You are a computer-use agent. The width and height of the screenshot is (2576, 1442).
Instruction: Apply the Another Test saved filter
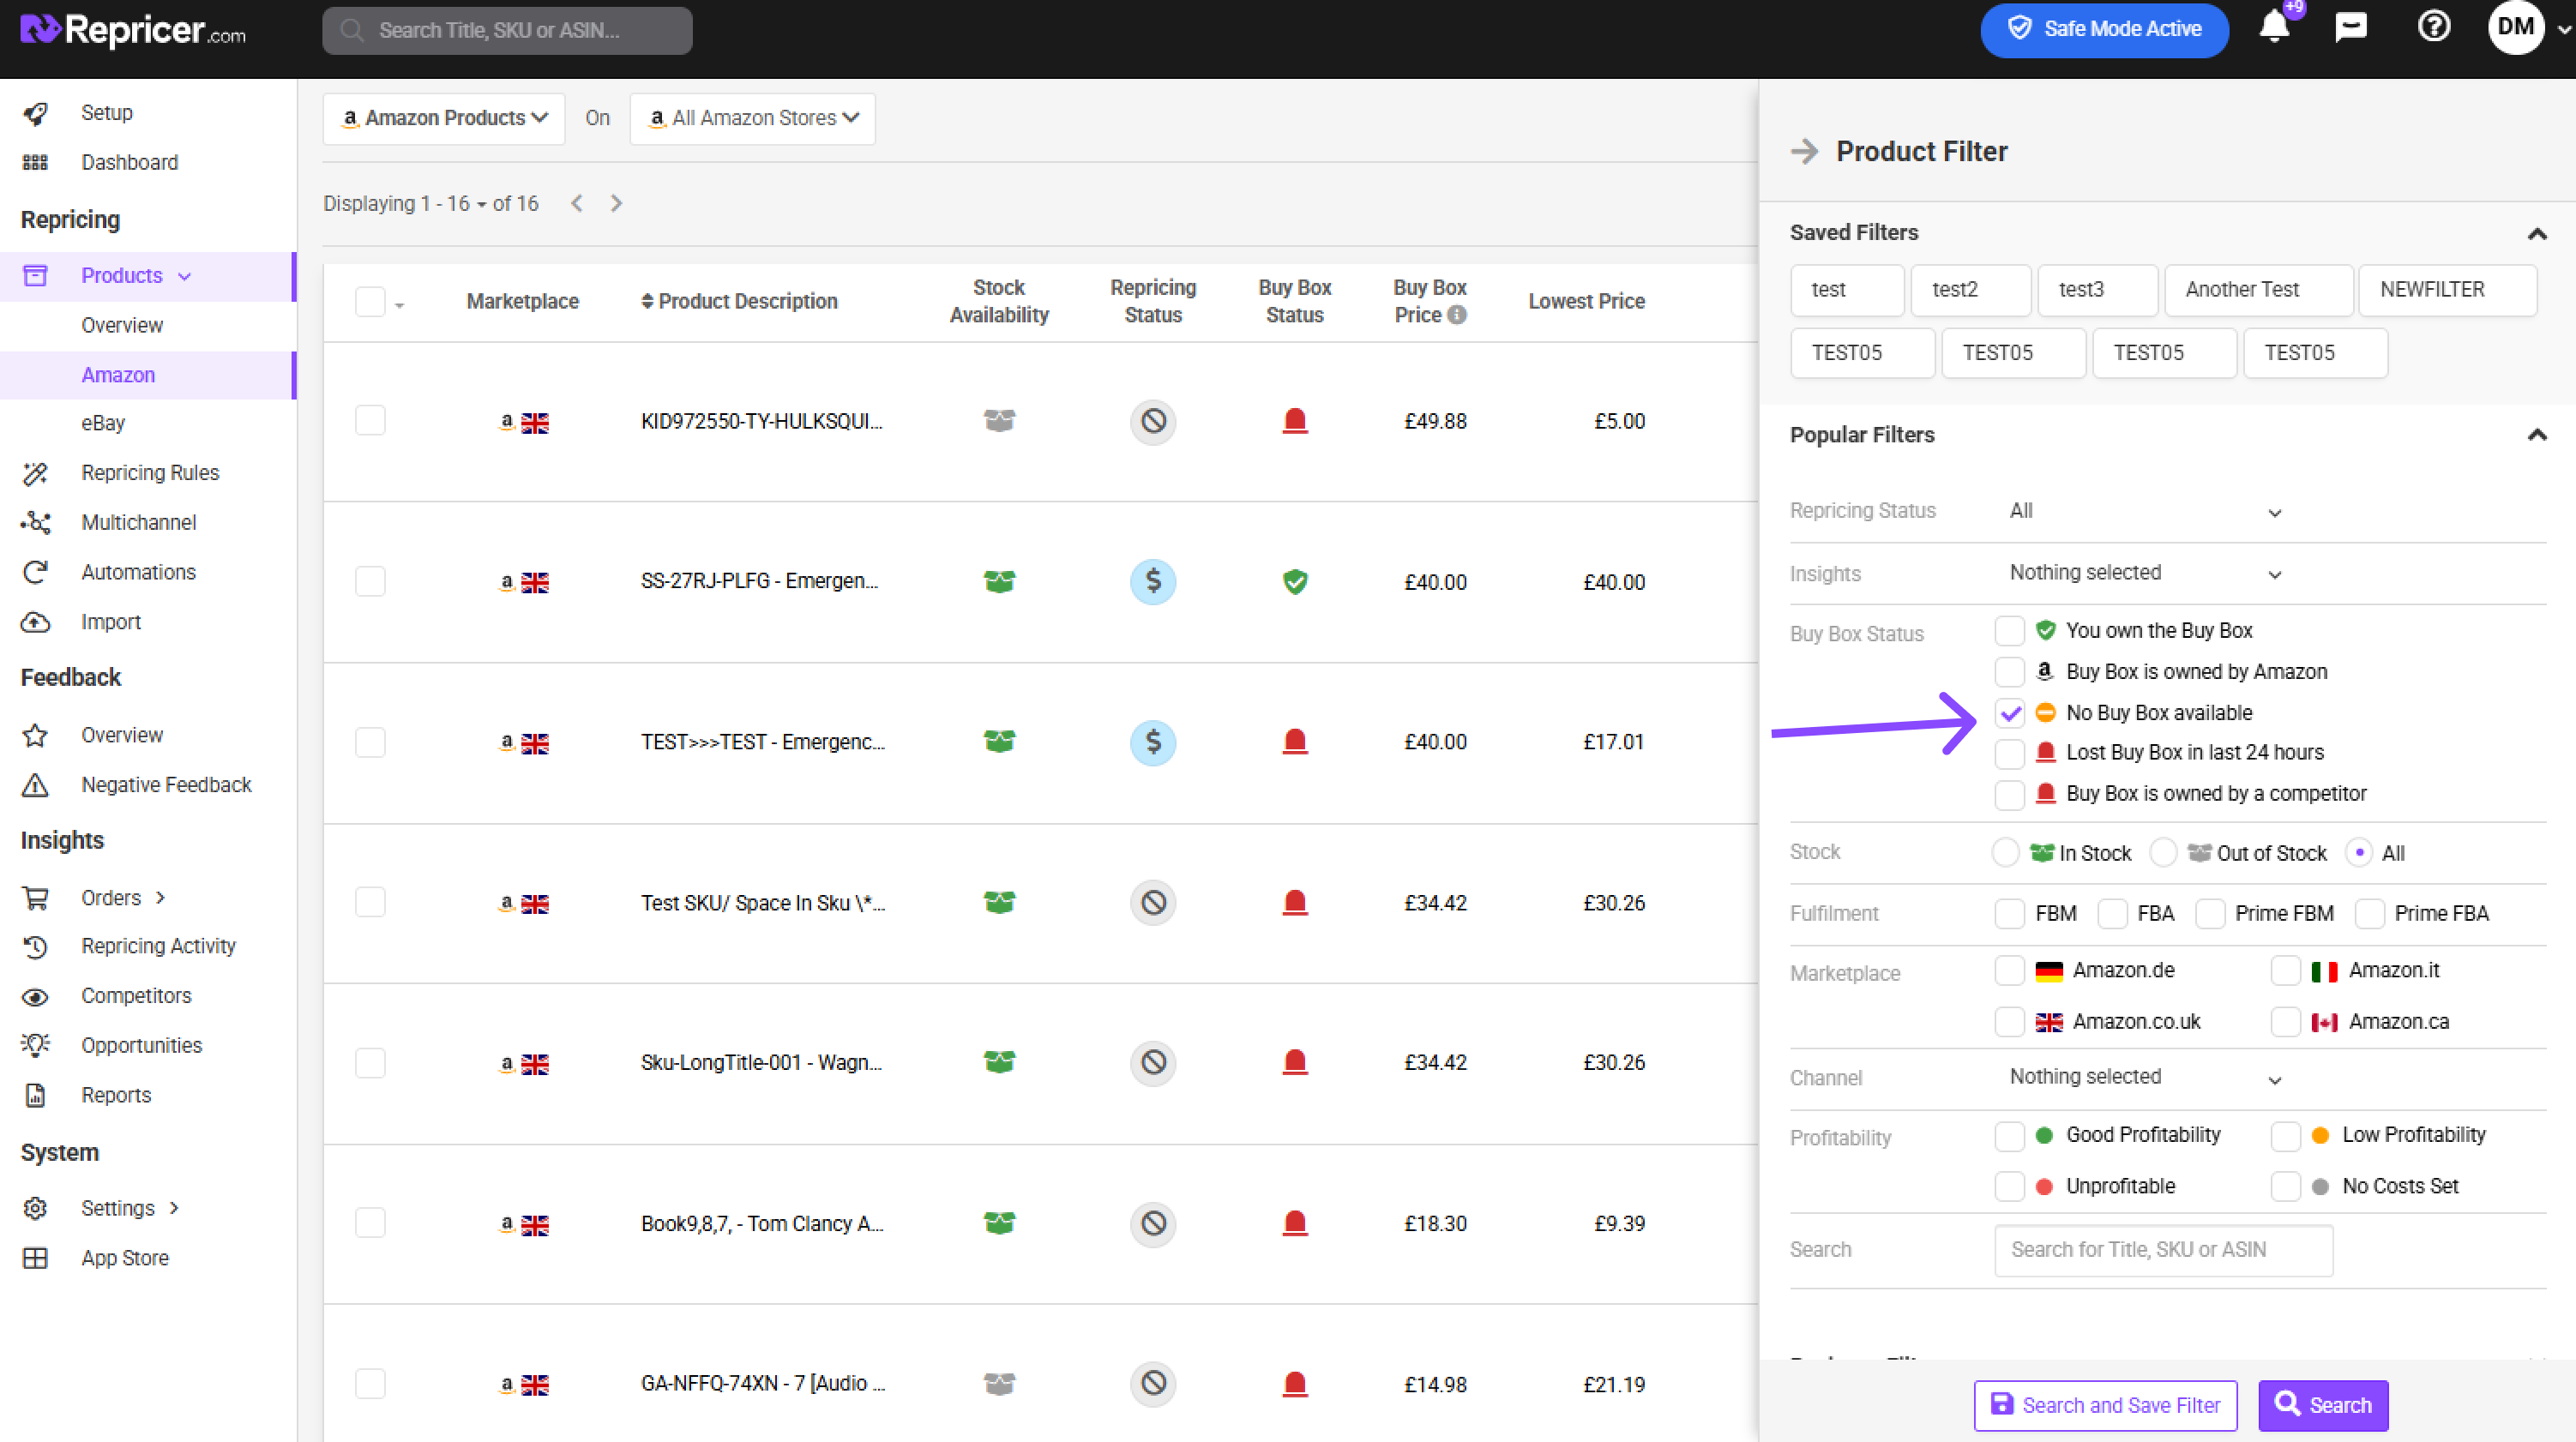(x=2257, y=290)
